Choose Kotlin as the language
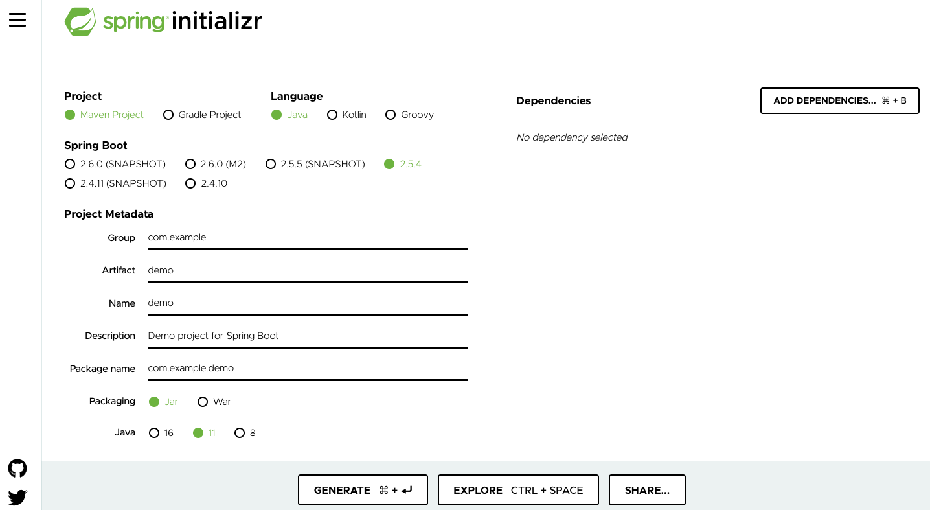The width and height of the screenshot is (930, 510). [332, 115]
